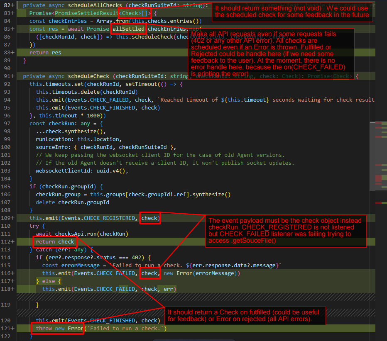Click 'return check' on line 112

55,242
